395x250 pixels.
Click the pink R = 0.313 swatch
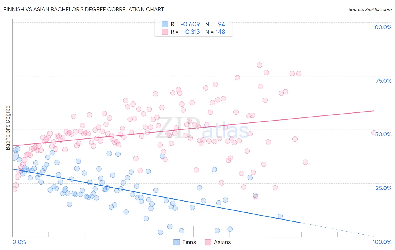(x=165, y=32)
